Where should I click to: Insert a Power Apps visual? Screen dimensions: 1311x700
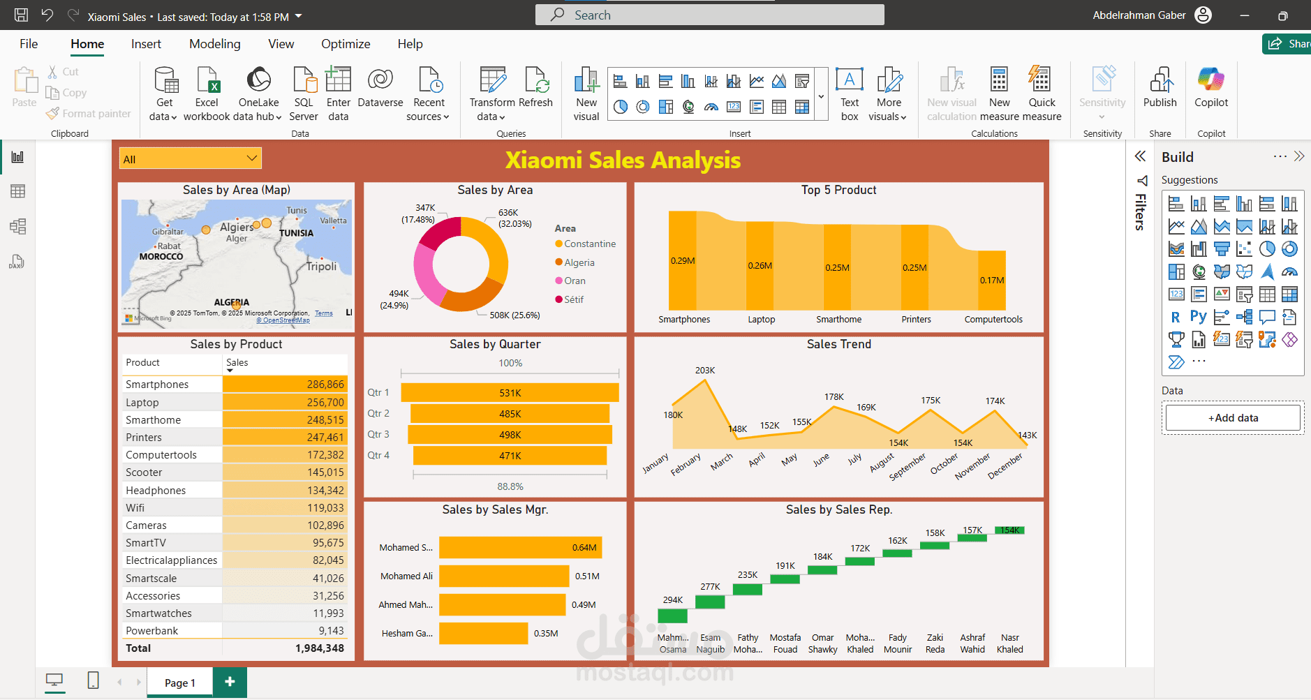coord(1289,339)
